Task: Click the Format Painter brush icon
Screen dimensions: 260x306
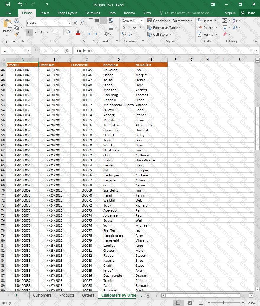Action: pos(17,34)
